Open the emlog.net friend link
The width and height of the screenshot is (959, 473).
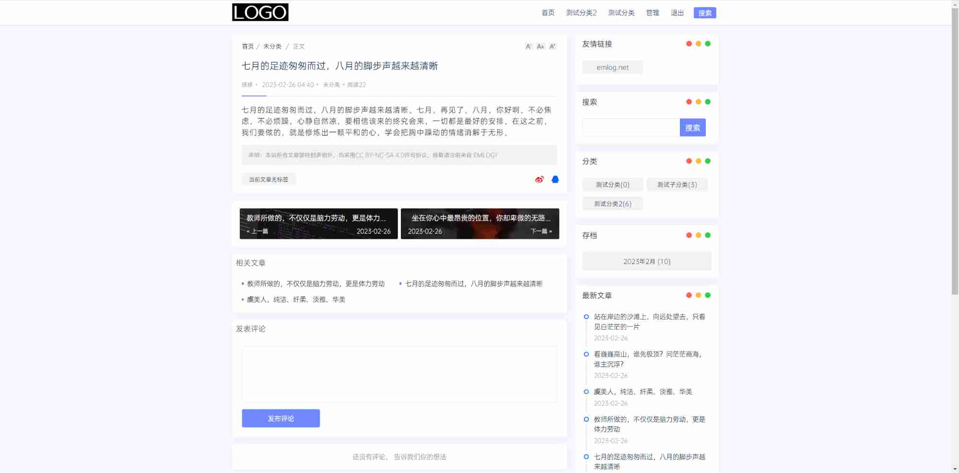(612, 68)
